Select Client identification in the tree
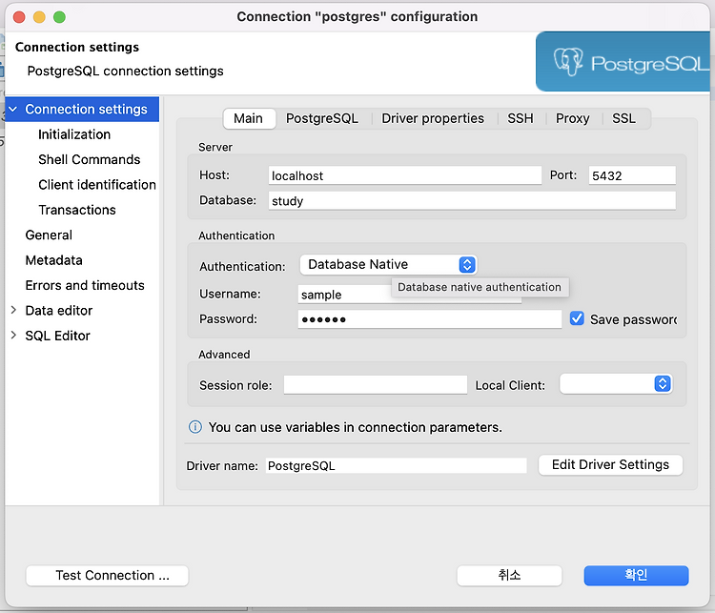 [x=97, y=185]
